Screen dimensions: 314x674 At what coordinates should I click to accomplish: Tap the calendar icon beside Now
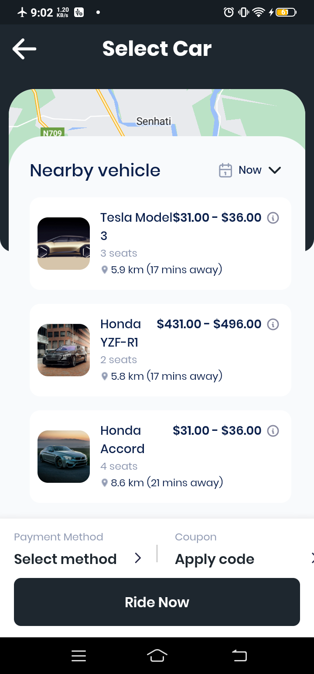pos(225,170)
